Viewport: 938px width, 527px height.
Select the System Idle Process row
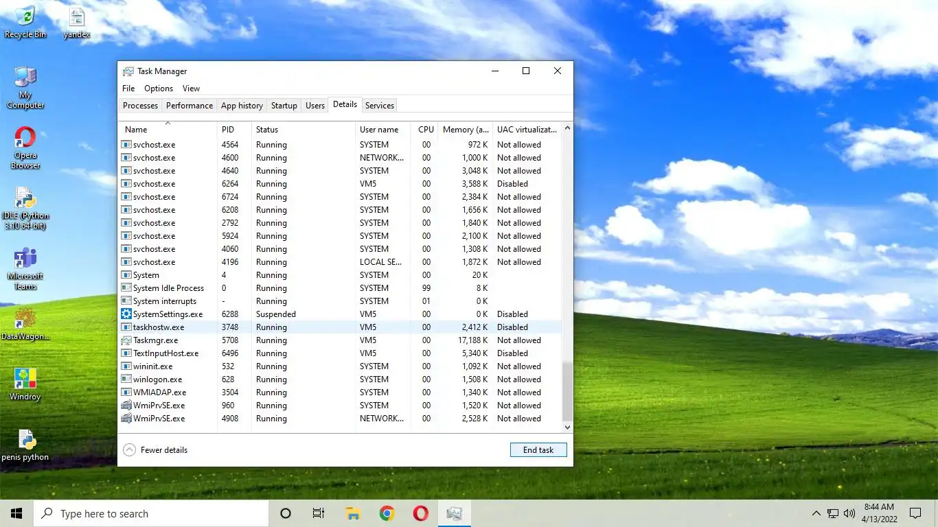[x=340, y=288]
